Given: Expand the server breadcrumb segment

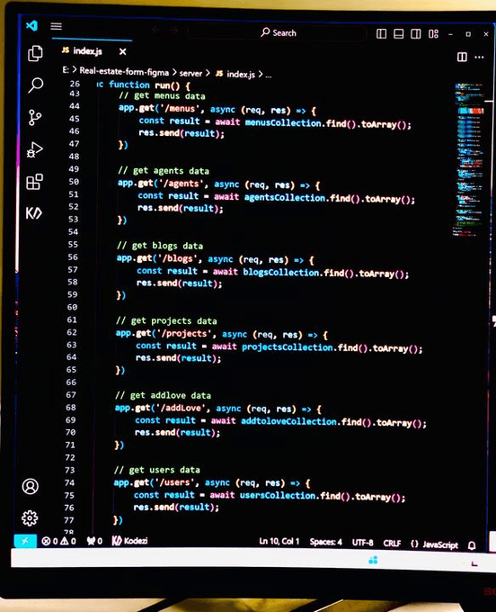Looking at the screenshot, I should pos(190,74).
